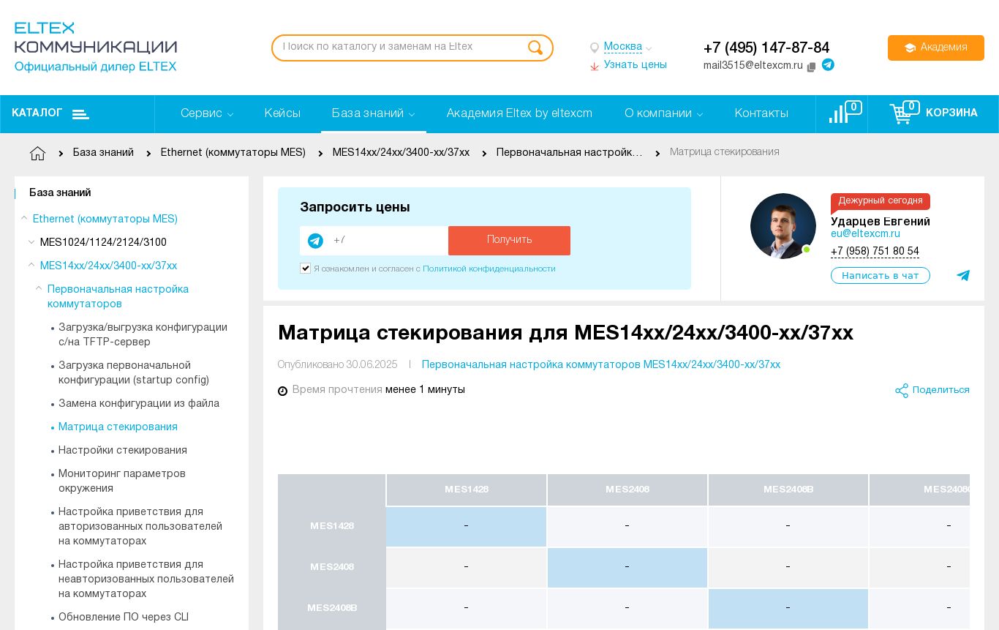Click Ethernet (коммутаторы MES) breadcrumb
Viewport: 999px width, 630px height.
pyautogui.click(x=233, y=153)
